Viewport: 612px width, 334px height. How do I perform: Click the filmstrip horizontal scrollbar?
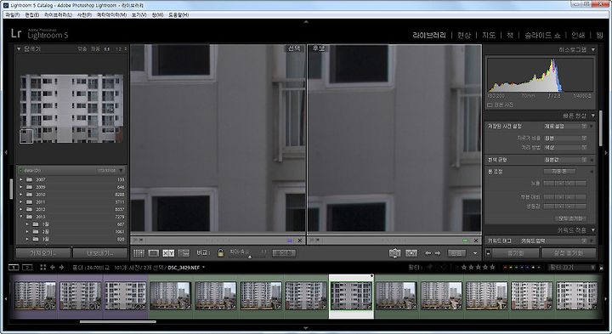pos(118,322)
